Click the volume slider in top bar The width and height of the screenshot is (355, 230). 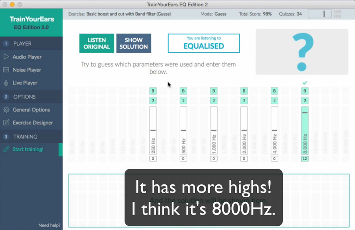click(x=319, y=14)
